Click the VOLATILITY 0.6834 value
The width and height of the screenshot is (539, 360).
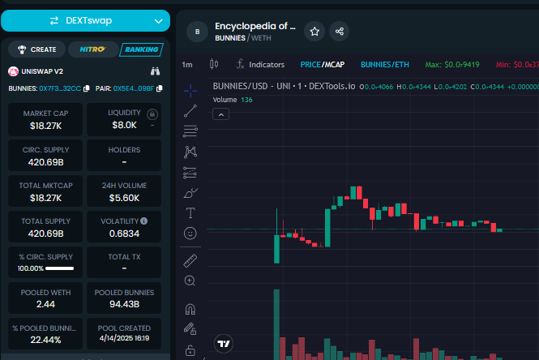coord(124,234)
